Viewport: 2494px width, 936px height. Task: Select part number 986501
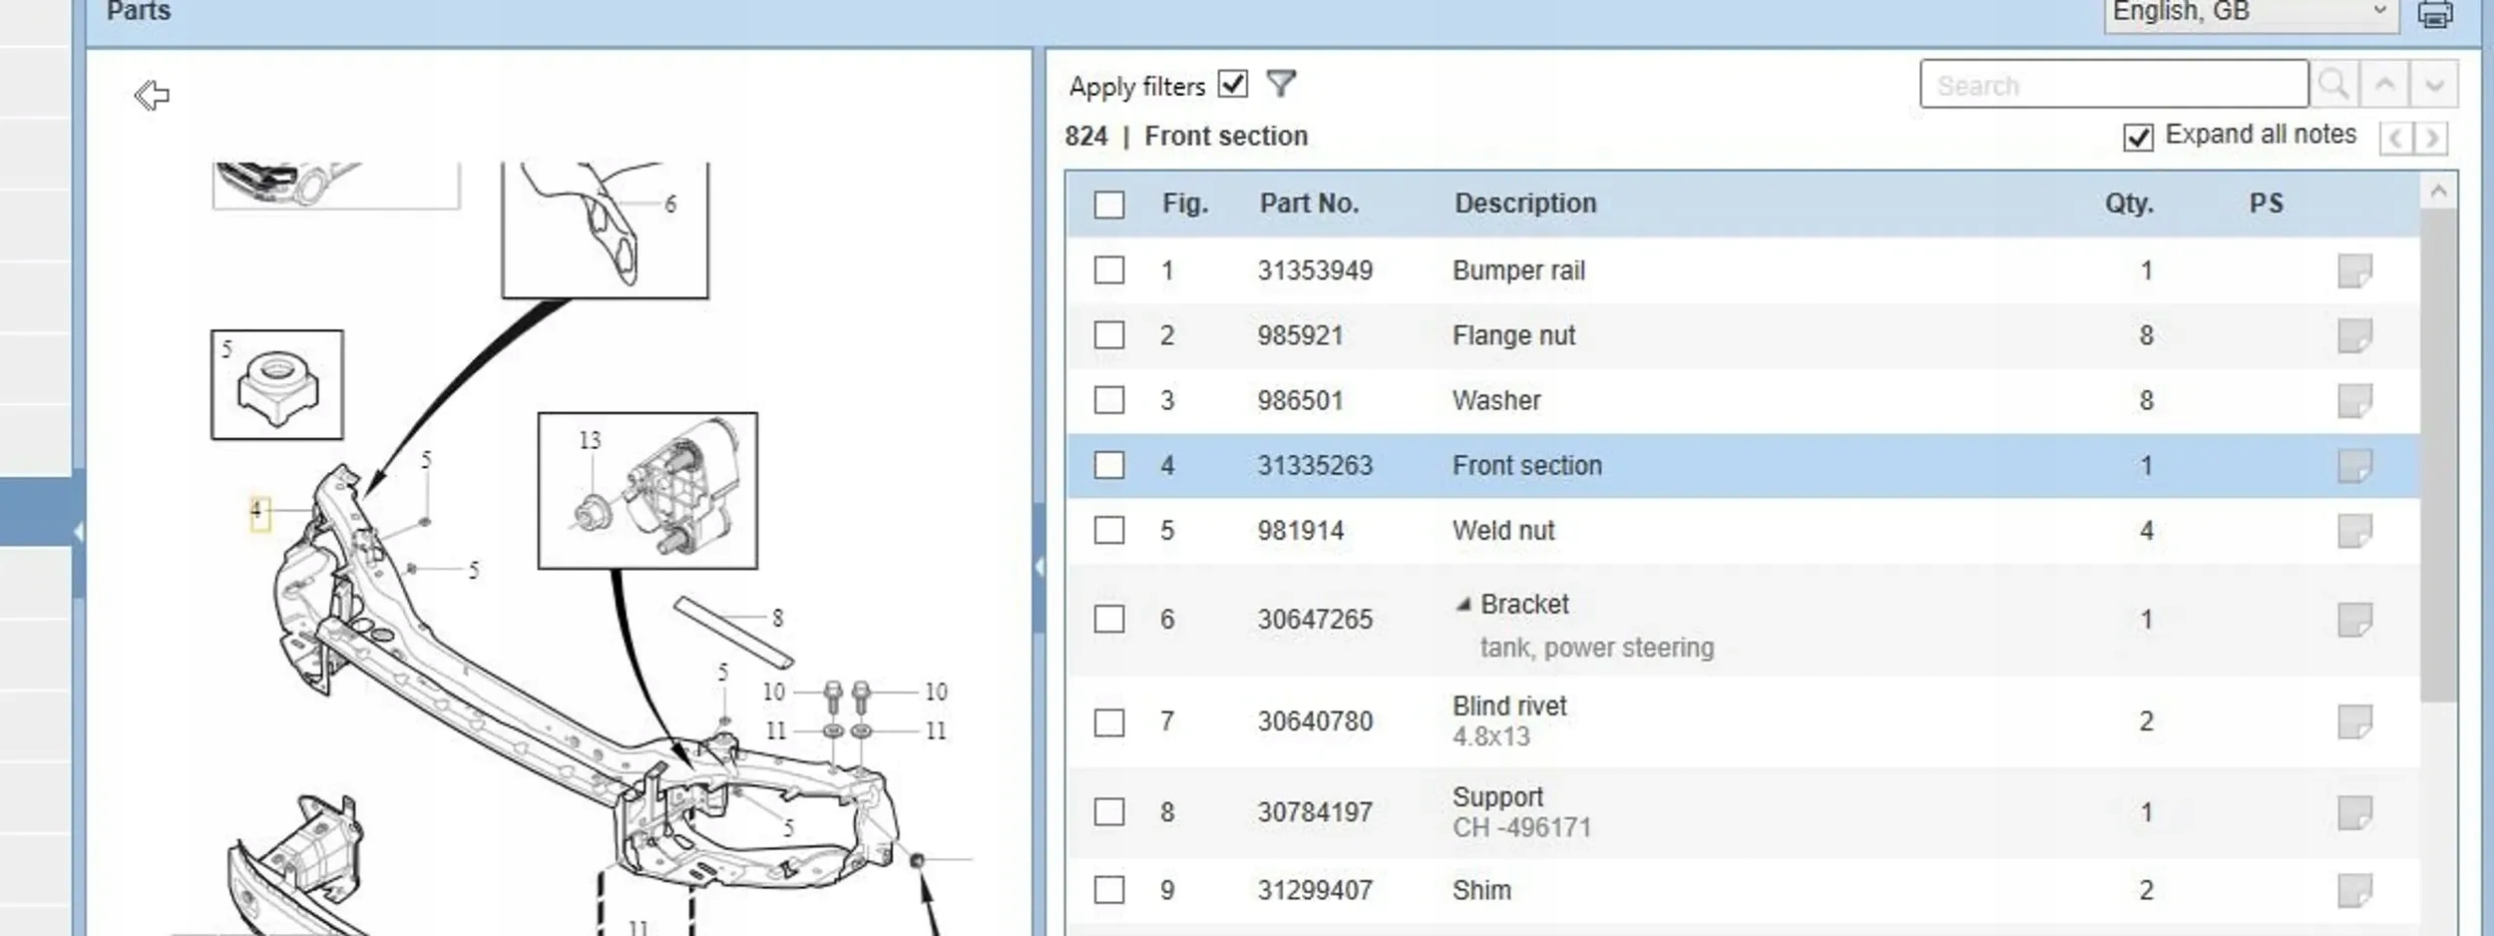coord(1300,400)
